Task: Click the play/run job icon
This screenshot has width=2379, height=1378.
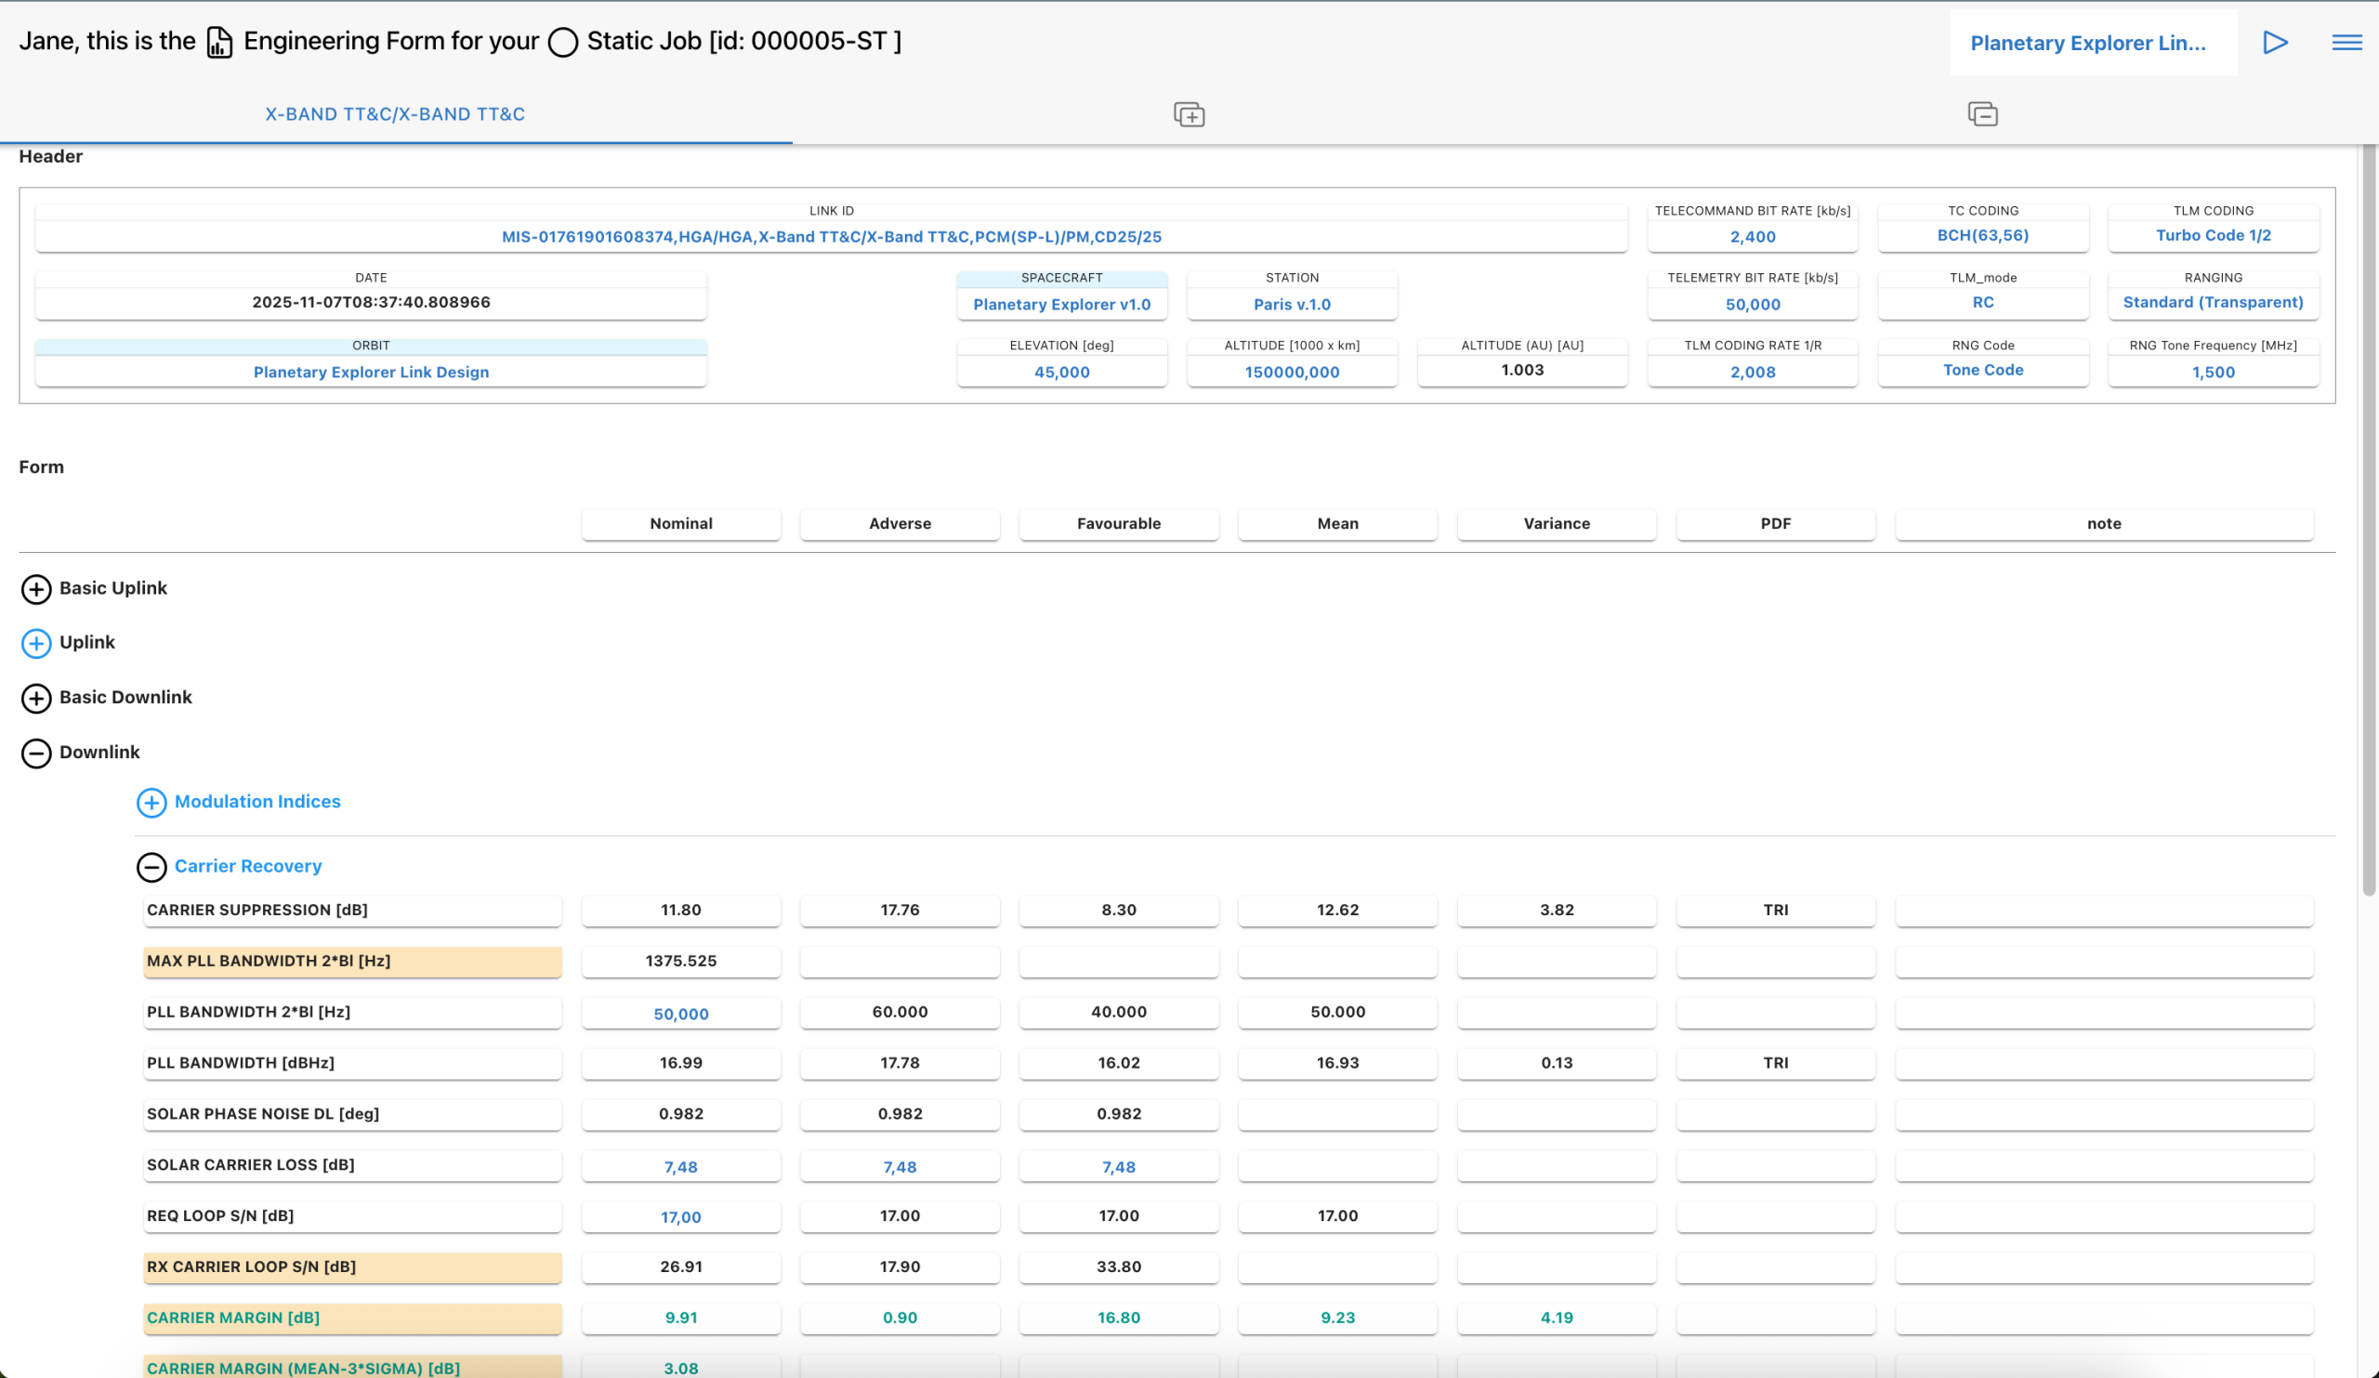Action: [2274, 43]
